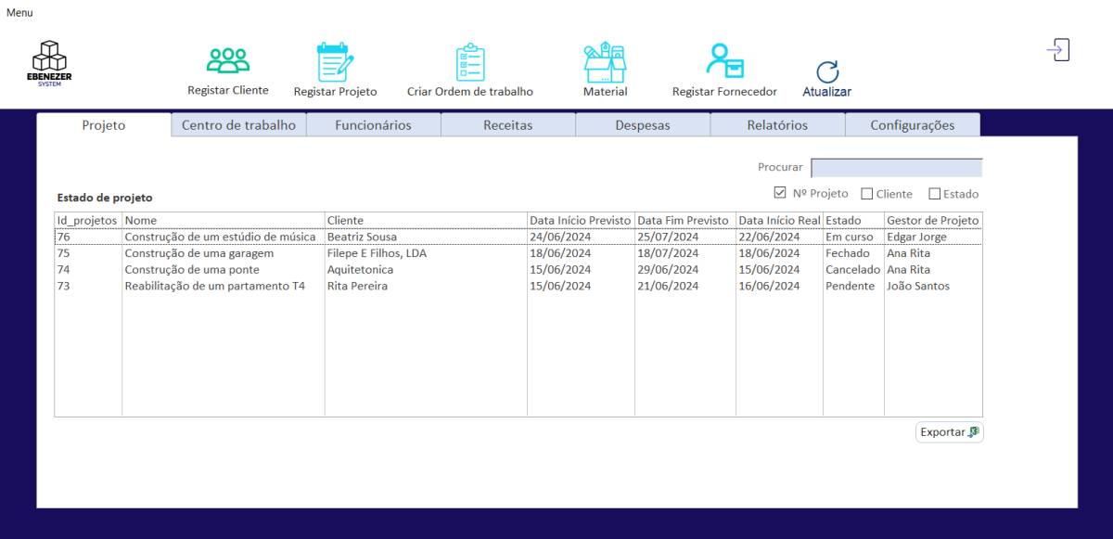
Task: Click the end date '25/07/2024'
Action: coord(668,237)
